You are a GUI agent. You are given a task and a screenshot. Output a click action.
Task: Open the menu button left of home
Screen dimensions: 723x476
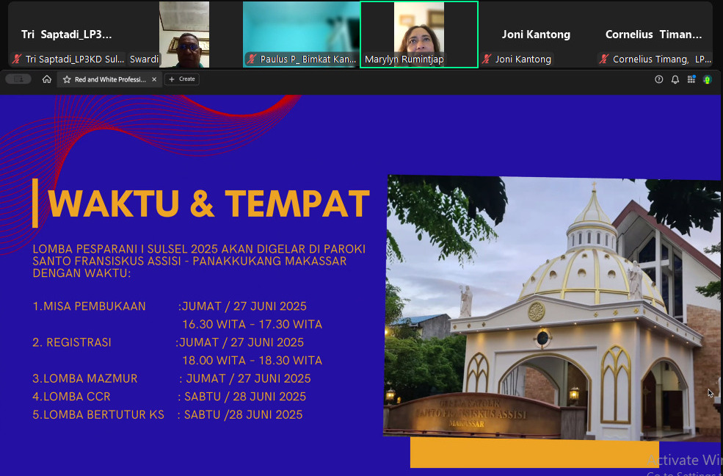point(18,79)
